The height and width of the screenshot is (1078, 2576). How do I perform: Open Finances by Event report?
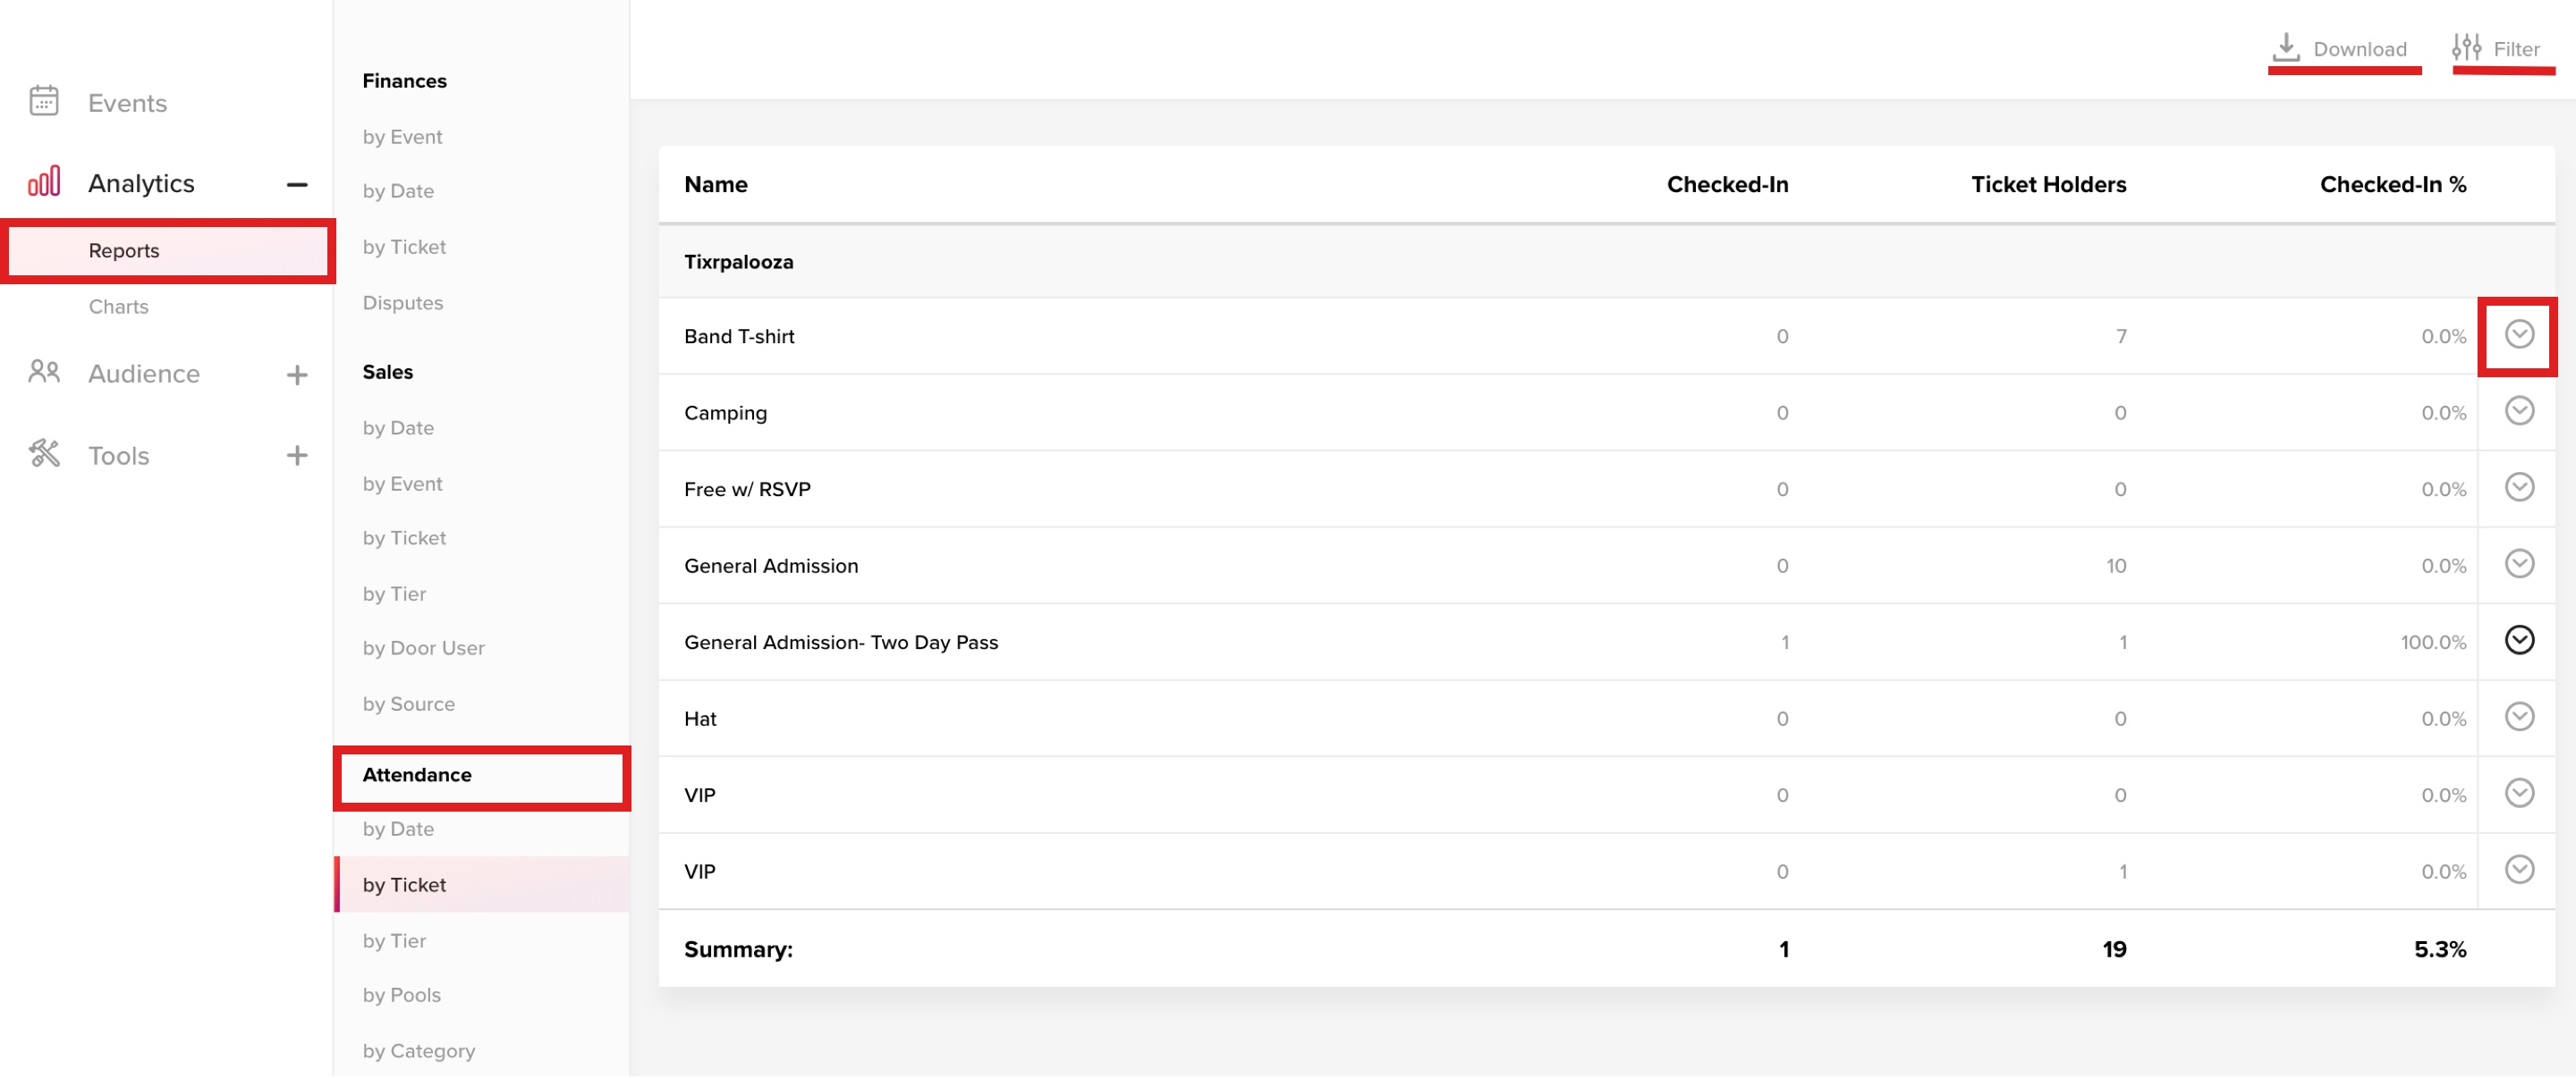402,137
